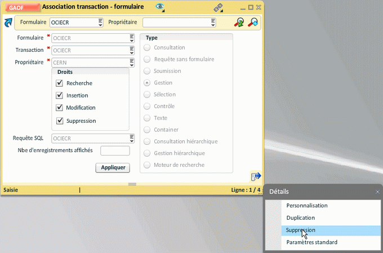Image resolution: width=383 pixels, height=253 pixels.
Task: Click the search refresh magnifier icon
Action: (239, 23)
